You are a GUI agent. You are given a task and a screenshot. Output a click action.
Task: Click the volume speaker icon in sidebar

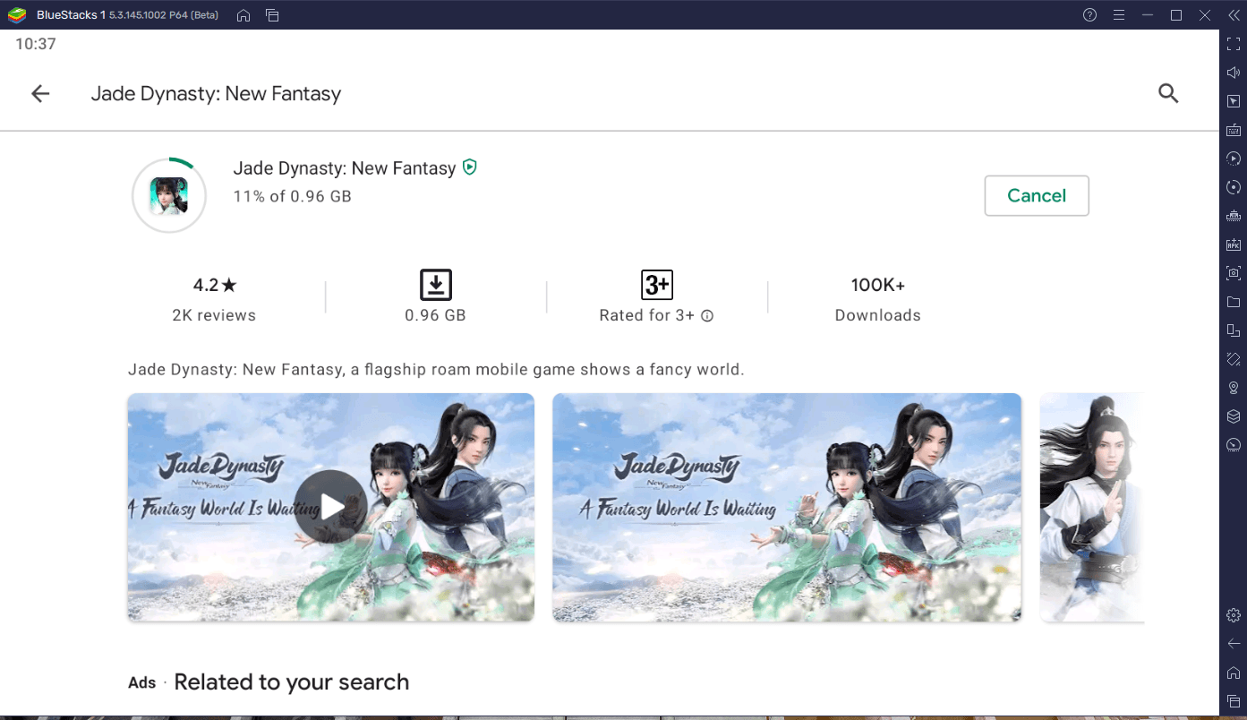point(1234,73)
